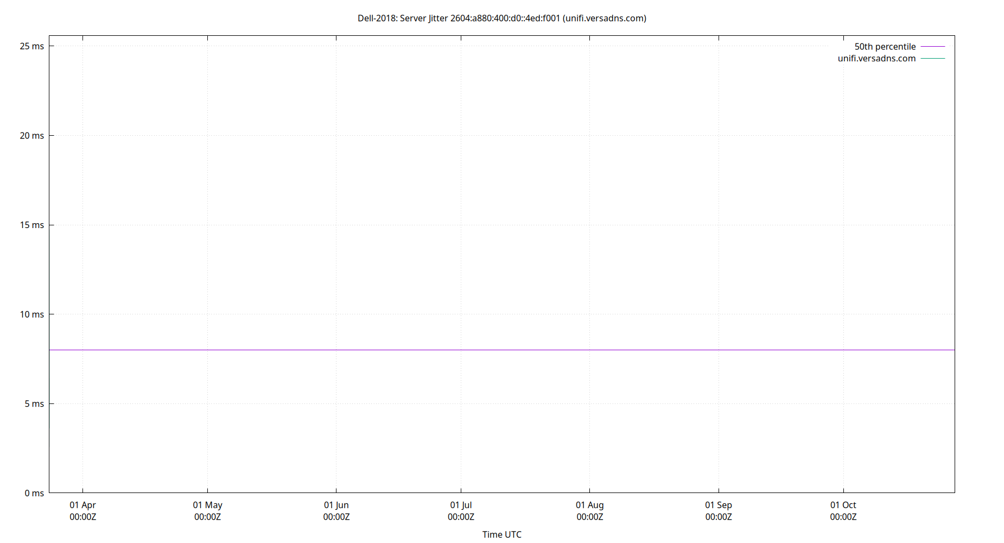Click the Time UTC axis label
Screen dimensions: 1004x543
click(501, 534)
